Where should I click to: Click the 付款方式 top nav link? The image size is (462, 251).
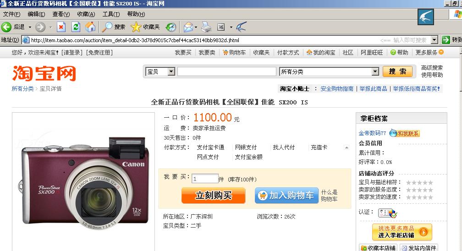pyautogui.click(x=288, y=52)
